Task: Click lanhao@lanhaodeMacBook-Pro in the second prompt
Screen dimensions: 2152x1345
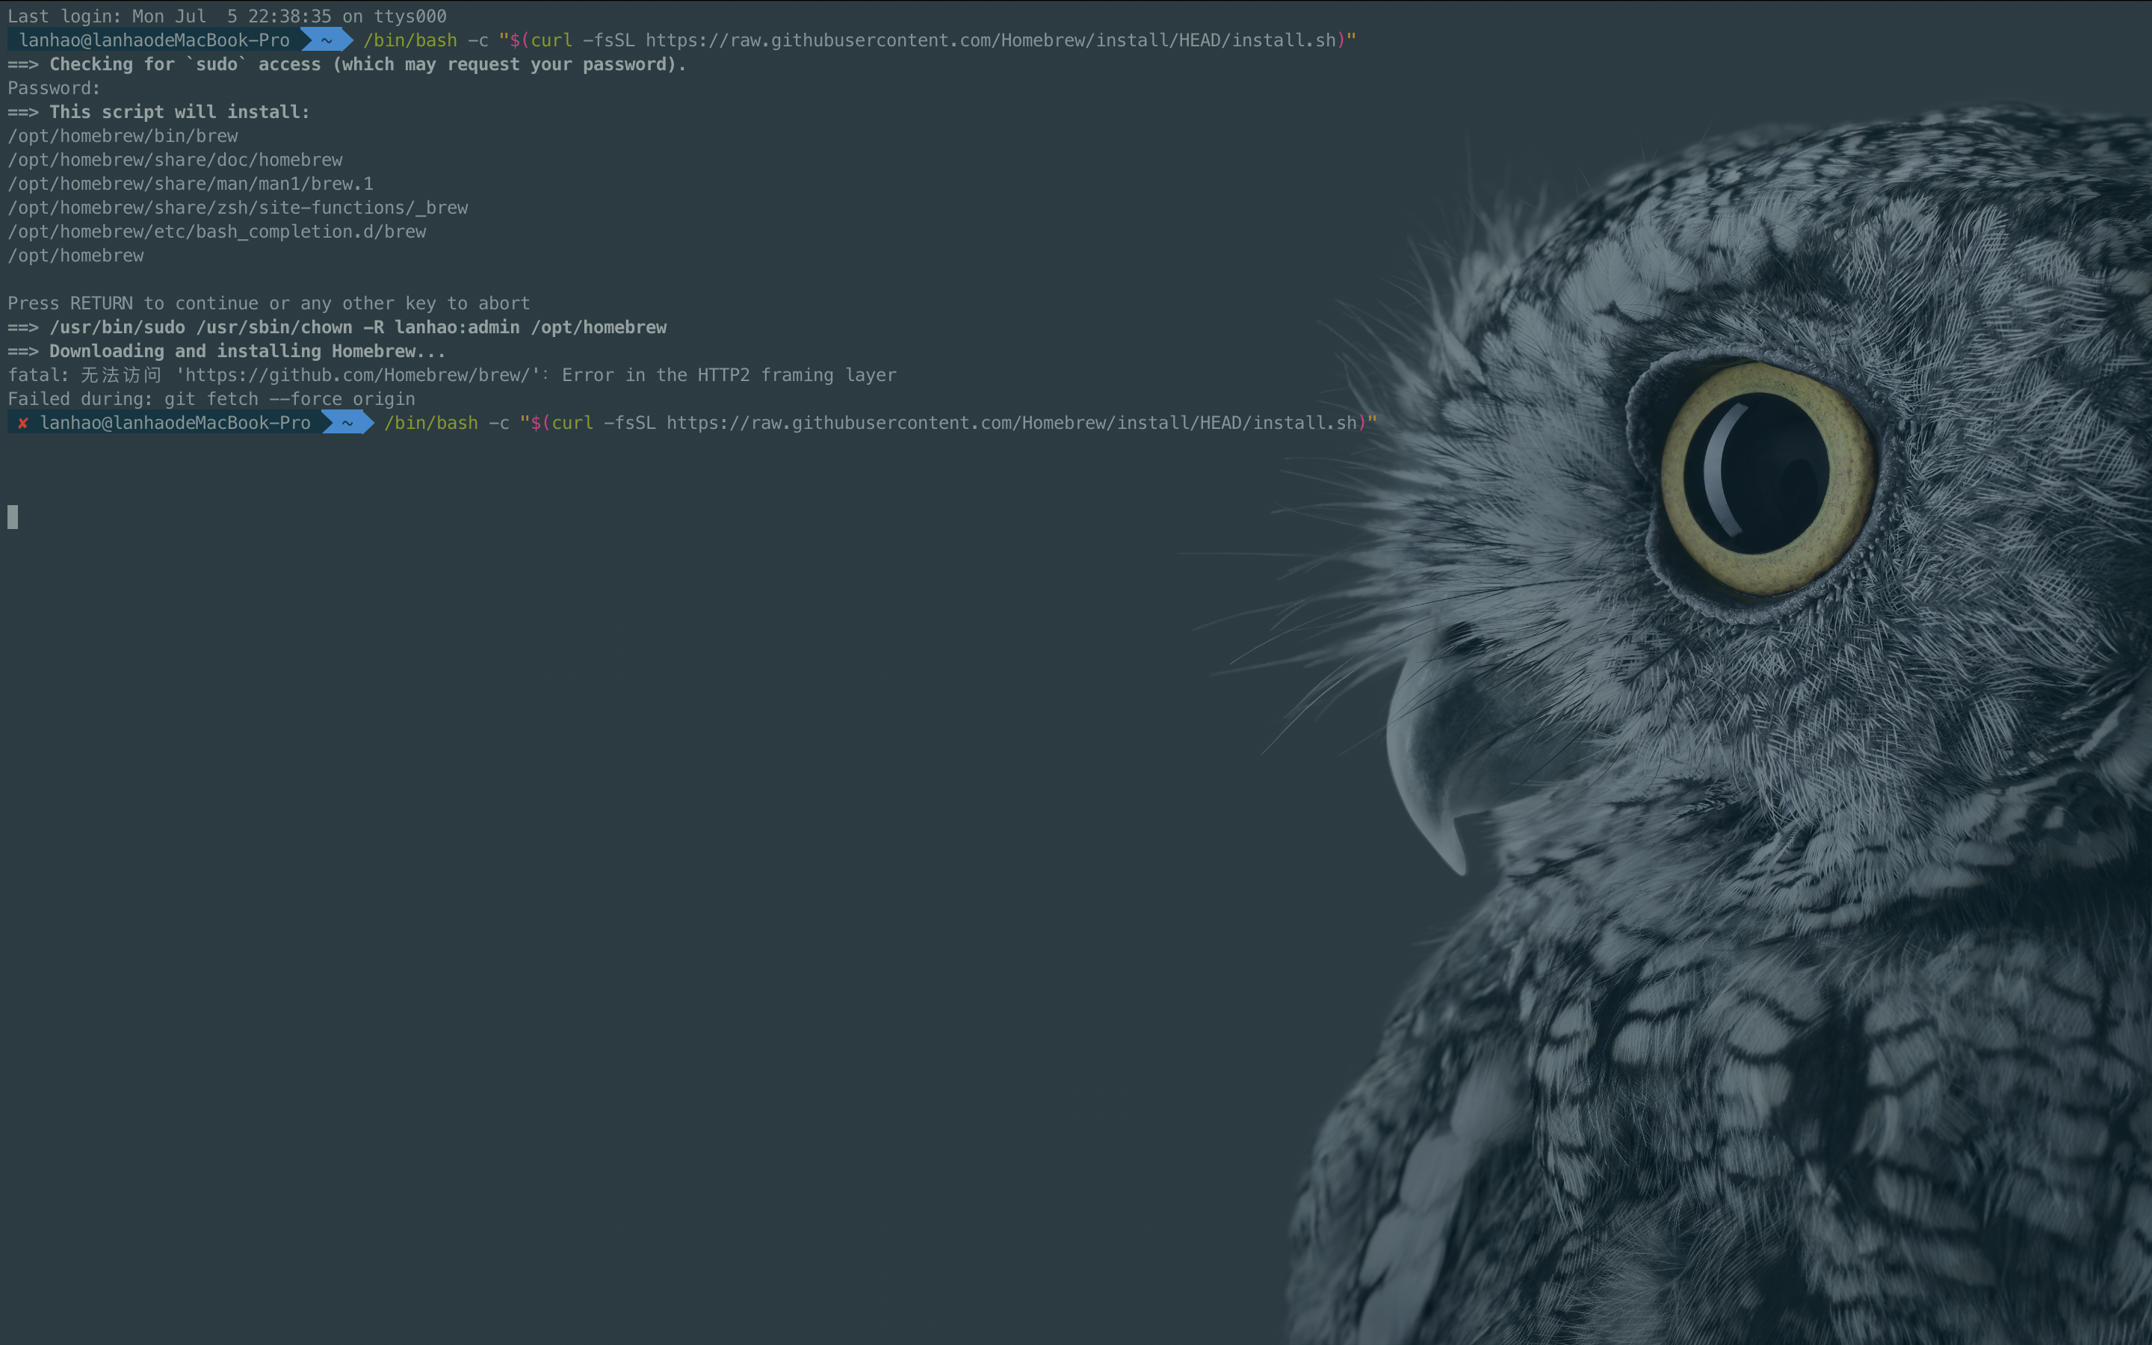Action: [x=175, y=424]
